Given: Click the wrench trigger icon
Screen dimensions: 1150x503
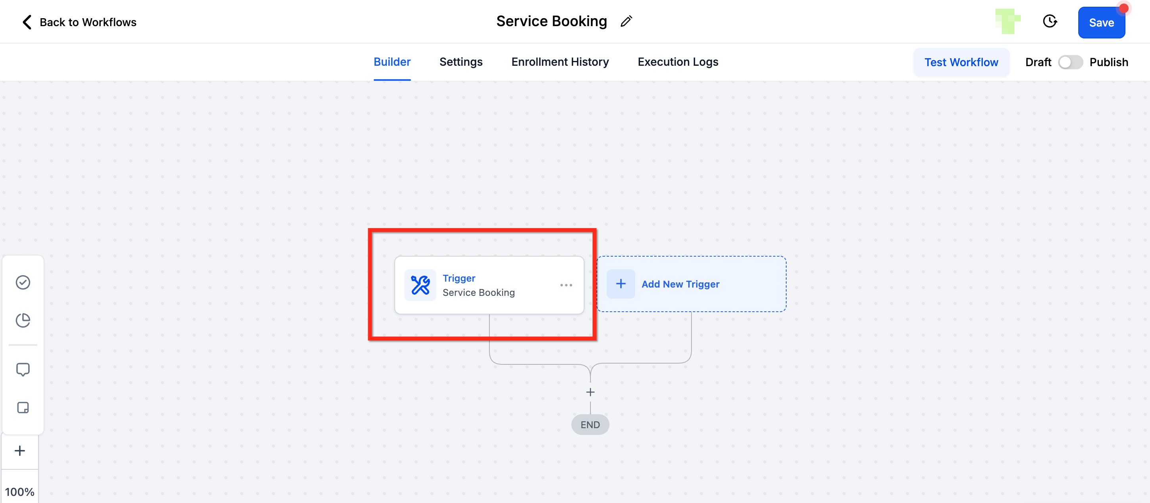Looking at the screenshot, I should pos(420,285).
